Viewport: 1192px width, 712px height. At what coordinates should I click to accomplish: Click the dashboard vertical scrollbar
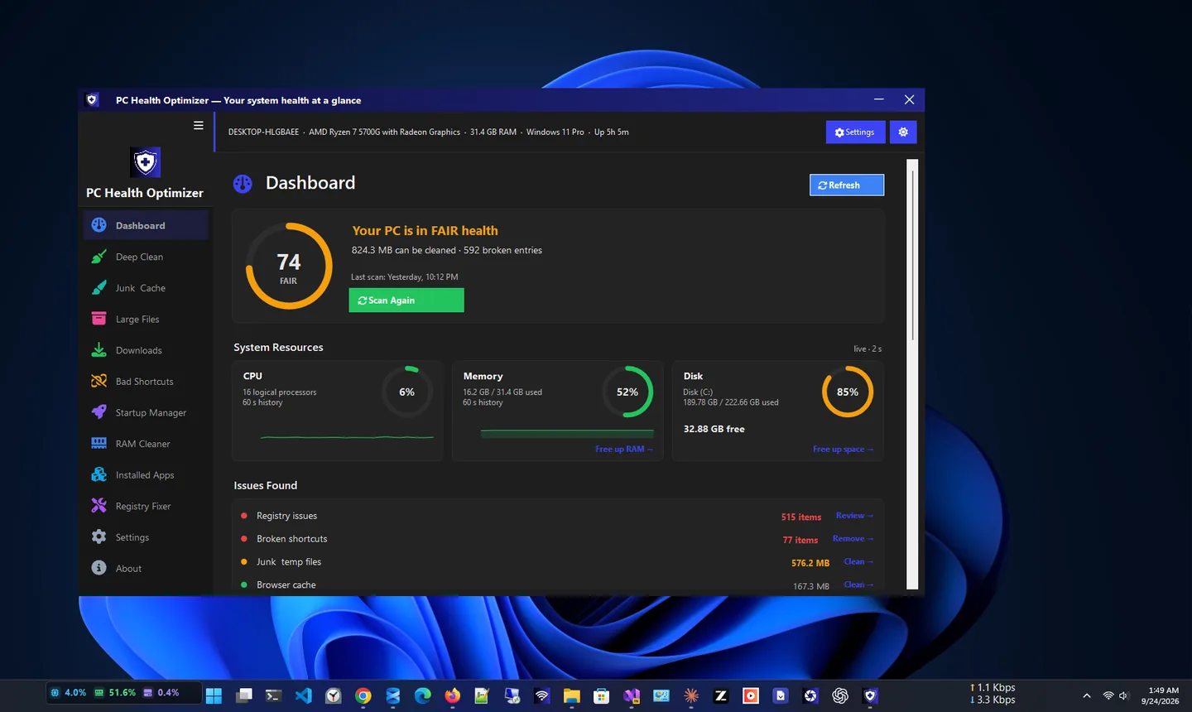click(913, 374)
